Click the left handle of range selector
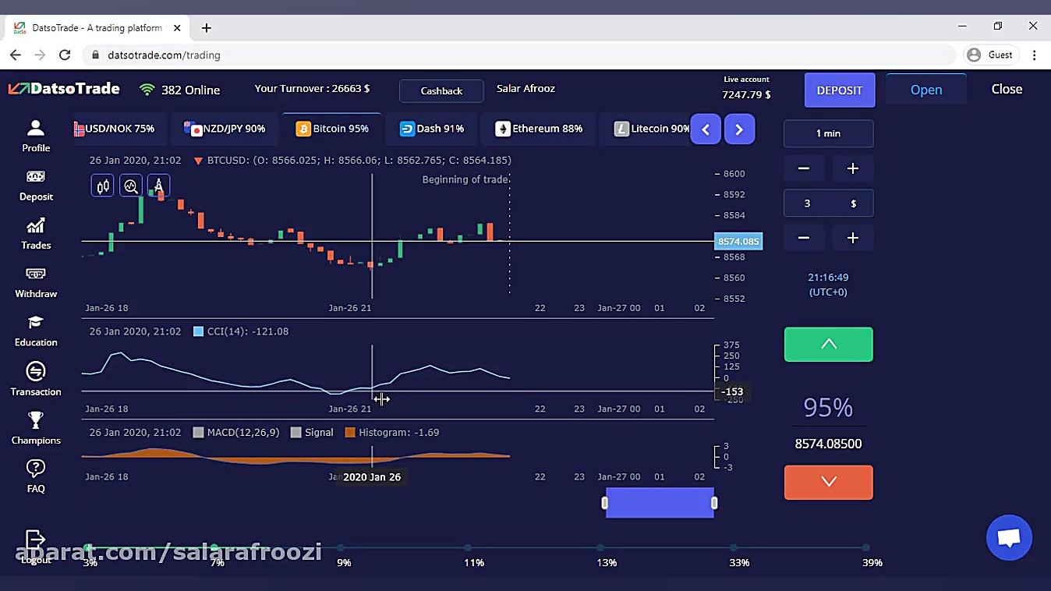Screen dimensions: 1051x591 pos(604,503)
